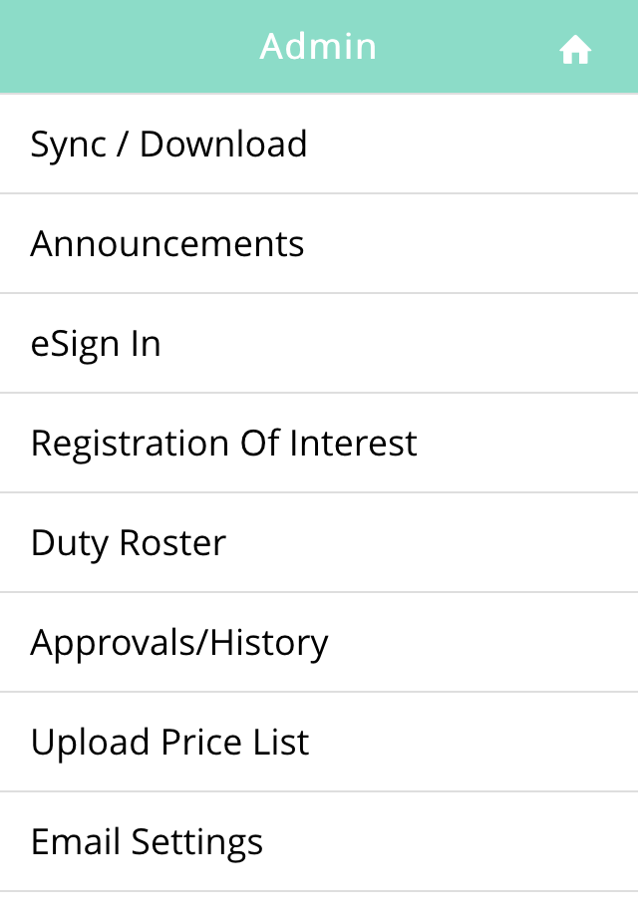Tap the Upload Price List row
Screen dimensions: 638x917
319,743
